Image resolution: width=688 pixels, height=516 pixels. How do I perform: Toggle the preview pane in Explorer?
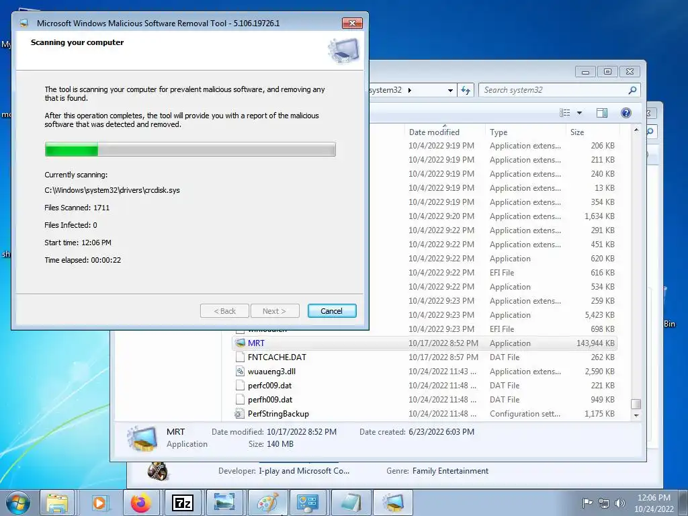tap(602, 113)
